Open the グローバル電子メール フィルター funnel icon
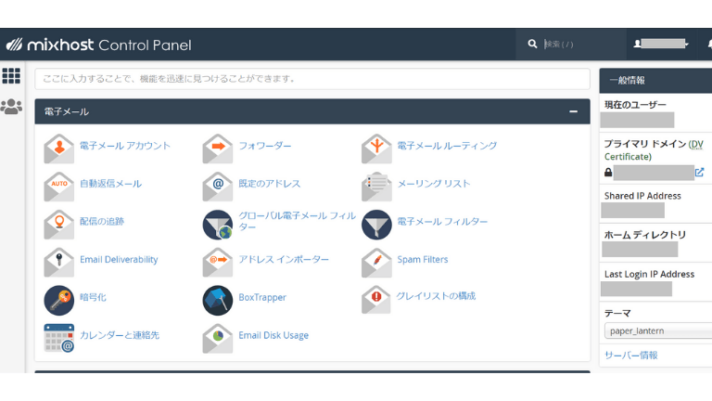The height and width of the screenshot is (401, 712). coord(218,224)
